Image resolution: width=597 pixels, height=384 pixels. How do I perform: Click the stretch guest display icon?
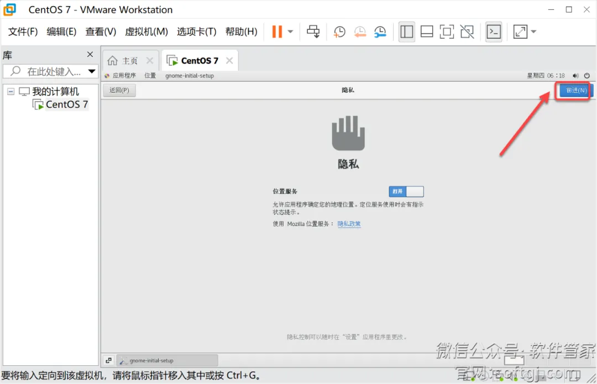(x=520, y=31)
